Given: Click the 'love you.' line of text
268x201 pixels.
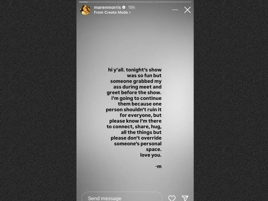Looking at the screenshot, I should pyautogui.click(x=151, y=155).
